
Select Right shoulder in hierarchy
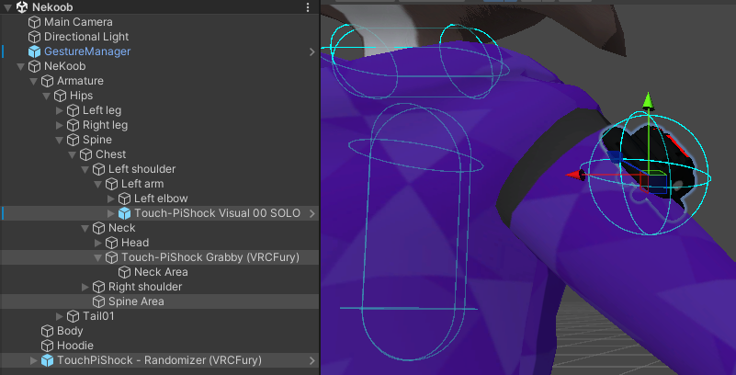pos(145,286)
